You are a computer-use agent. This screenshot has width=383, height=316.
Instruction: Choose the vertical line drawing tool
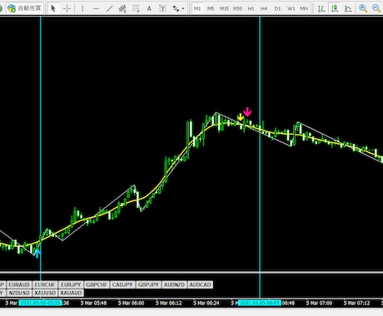pos(82,8)
